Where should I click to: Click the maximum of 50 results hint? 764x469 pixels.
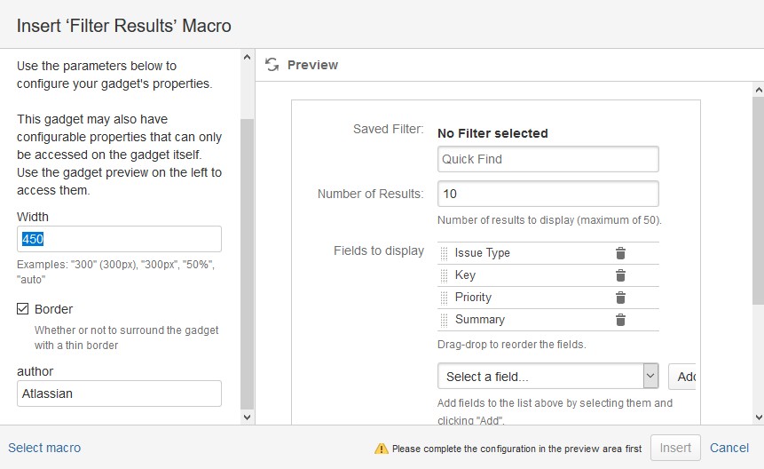click(x=549, y=220)
